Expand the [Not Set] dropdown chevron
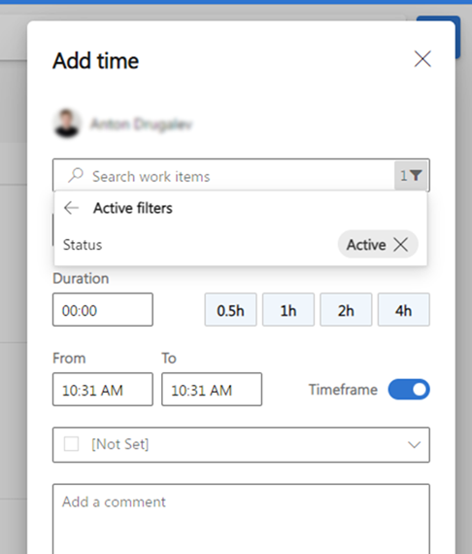The width and height of the screenshot is (472, 554). [414, 444]
